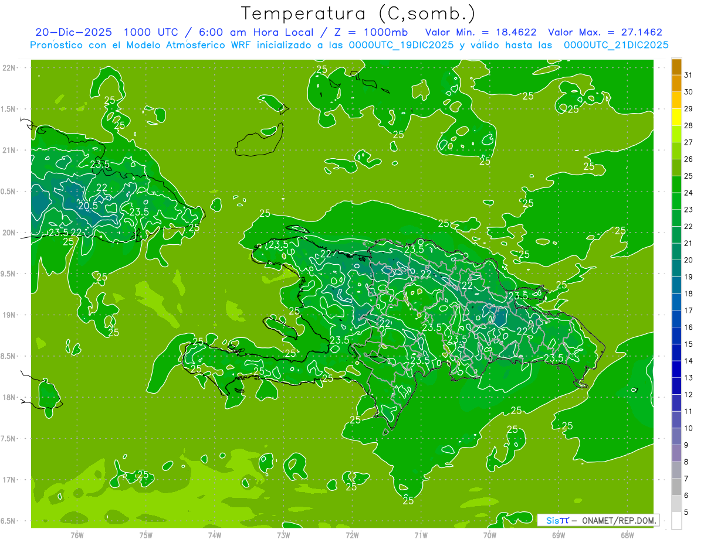Click the "71W" longitude axis label
This screenshot has height=543, width=704.
[x=421, y=535]
